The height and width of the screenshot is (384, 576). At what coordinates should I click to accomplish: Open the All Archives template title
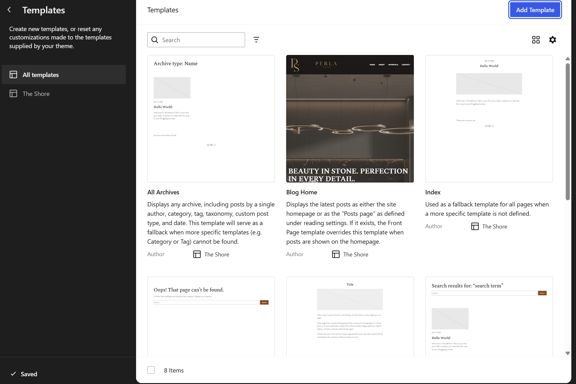pos(163,192)
